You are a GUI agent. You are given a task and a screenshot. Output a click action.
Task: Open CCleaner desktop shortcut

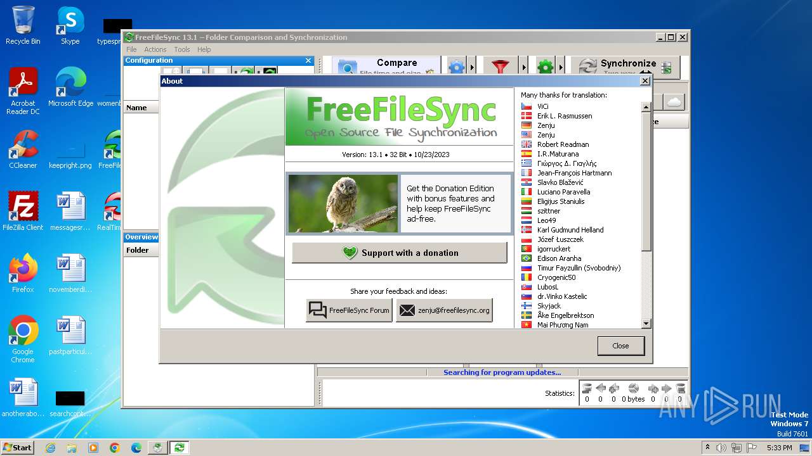click(x=23, y=149)
